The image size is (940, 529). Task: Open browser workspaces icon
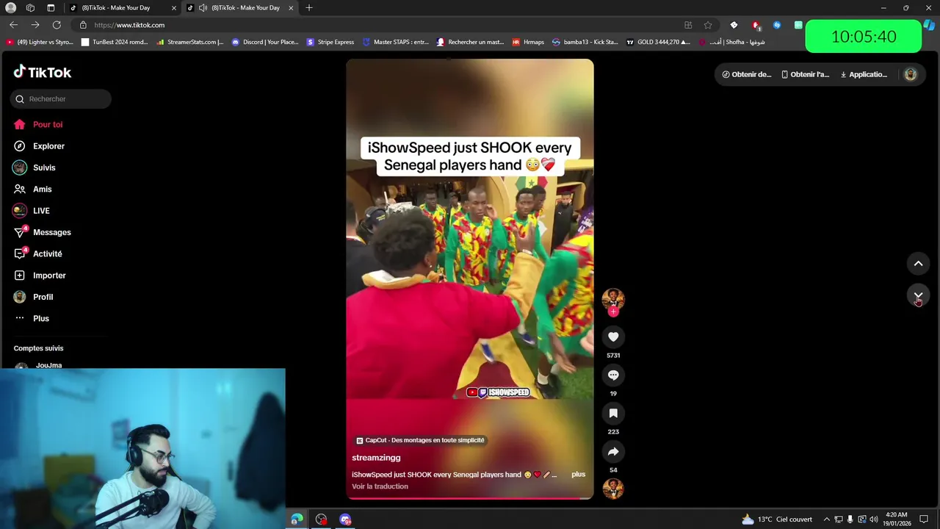[31, 8]
